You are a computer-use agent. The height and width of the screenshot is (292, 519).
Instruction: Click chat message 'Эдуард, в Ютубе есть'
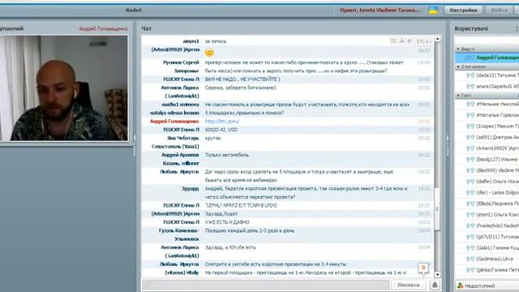(230, 247)
